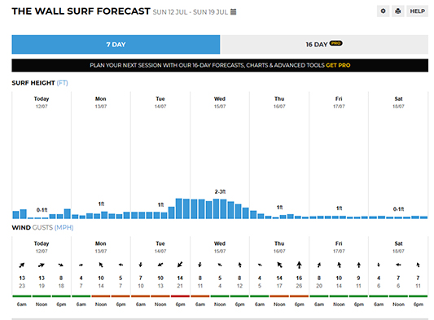The width and height of the screenshot is (434, 320).
Task: Follow the GET PRO link
Action: [x=338, y=65]
